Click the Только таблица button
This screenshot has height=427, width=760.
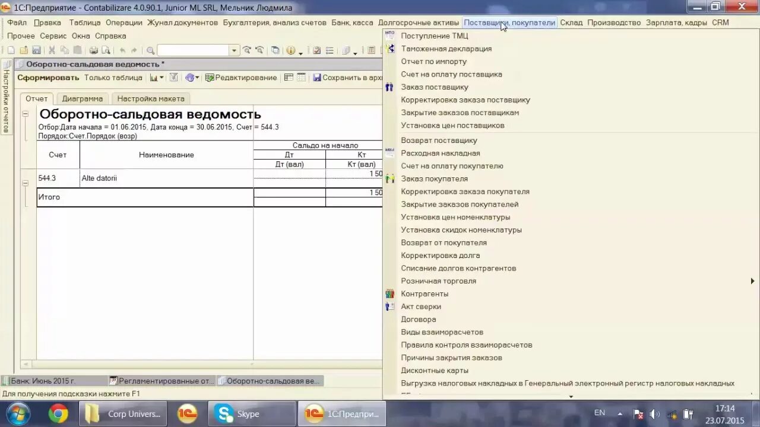[x=113, y=78]
